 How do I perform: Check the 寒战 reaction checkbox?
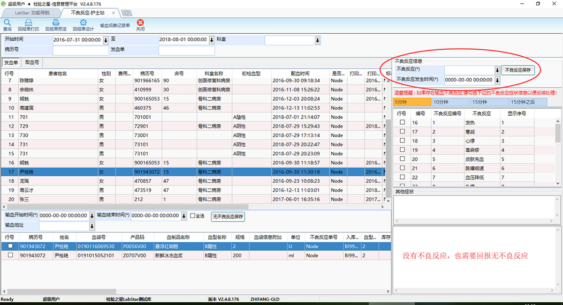click(402, 132)
